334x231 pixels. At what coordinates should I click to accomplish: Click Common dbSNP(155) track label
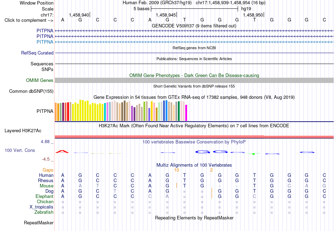click(31, 91)
